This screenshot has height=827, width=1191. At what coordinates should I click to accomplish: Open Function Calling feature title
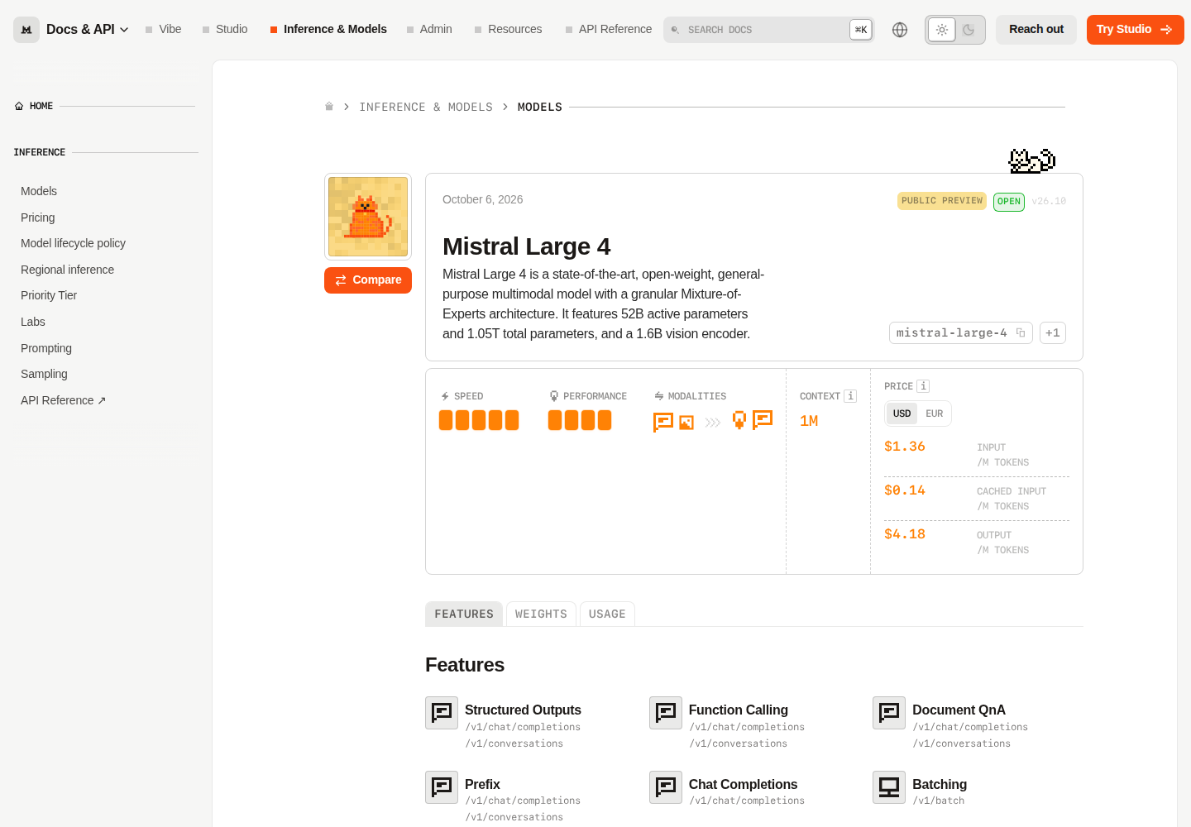[739, 710]
